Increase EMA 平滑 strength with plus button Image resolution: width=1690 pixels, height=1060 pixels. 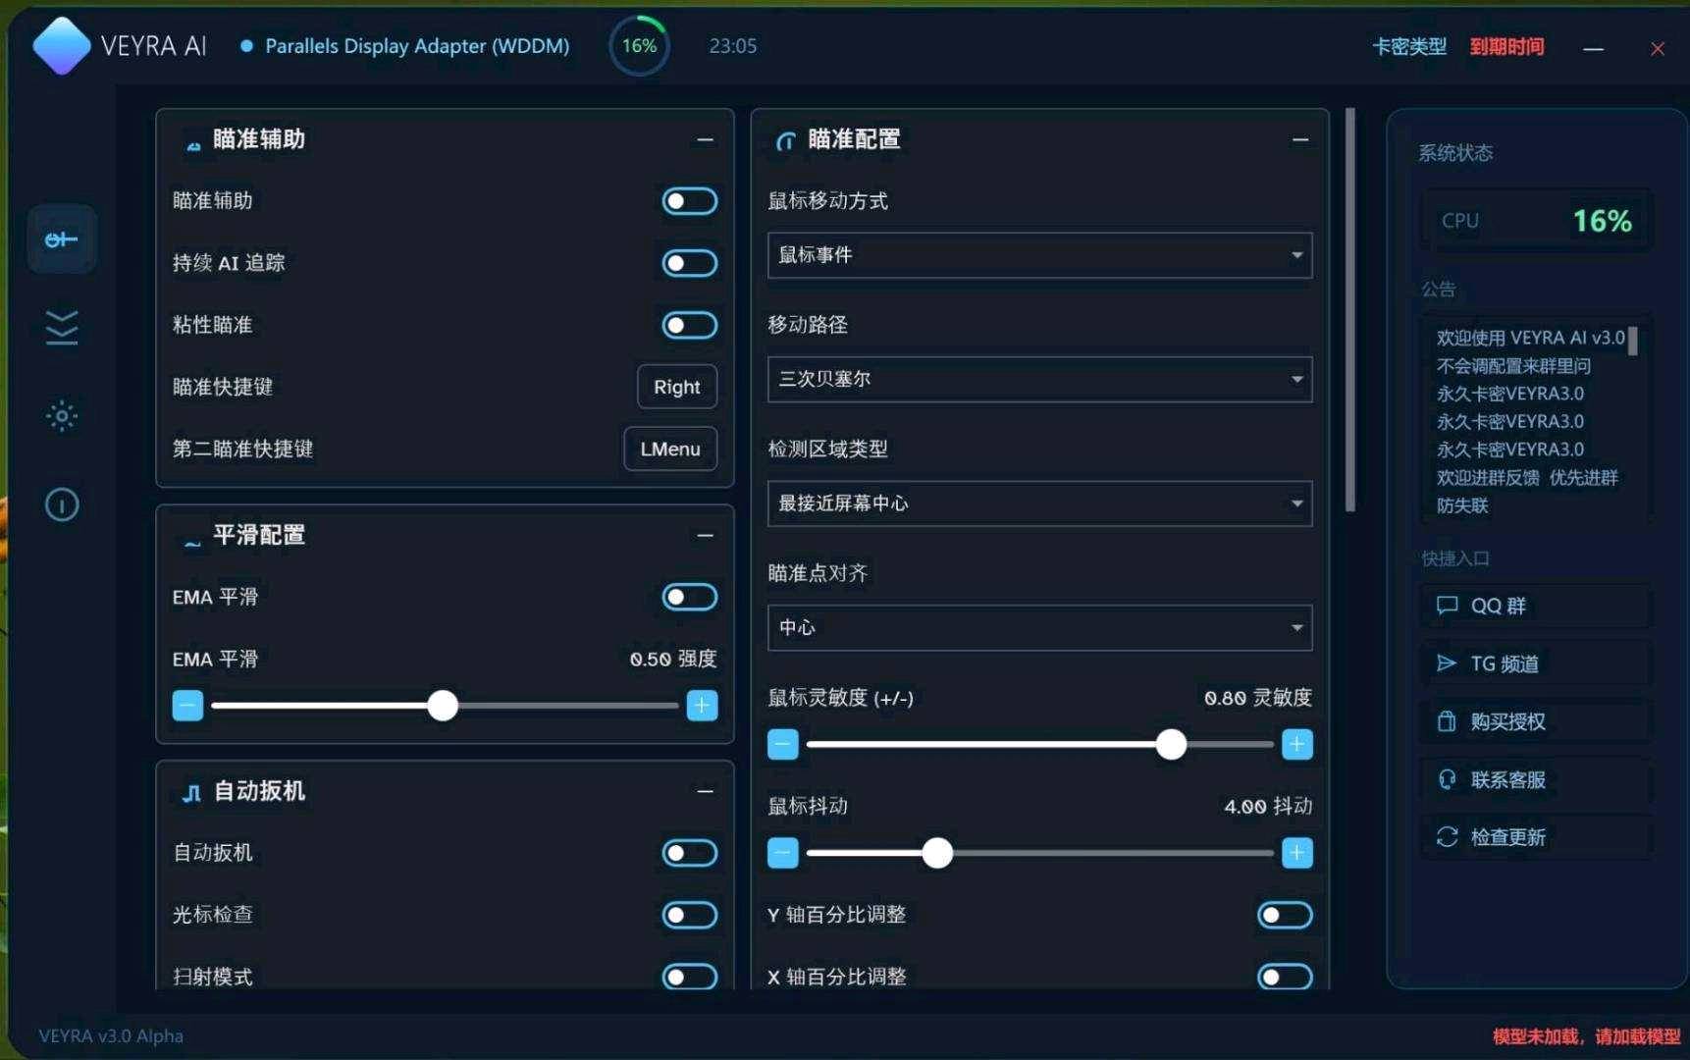[702, 706]
